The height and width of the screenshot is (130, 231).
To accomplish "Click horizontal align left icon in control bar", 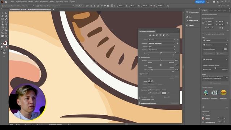I will [x=91, y=6].
